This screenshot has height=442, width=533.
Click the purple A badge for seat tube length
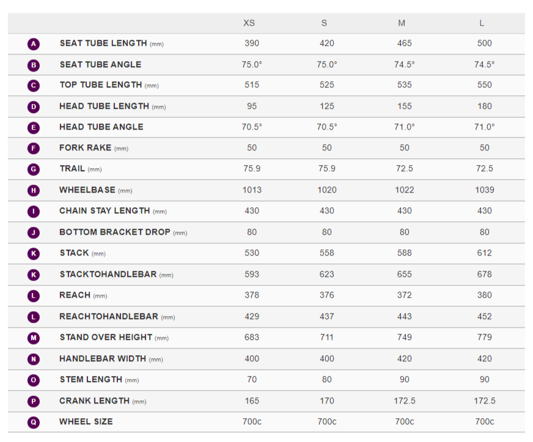pyautogui.click(x=34, y=44)
